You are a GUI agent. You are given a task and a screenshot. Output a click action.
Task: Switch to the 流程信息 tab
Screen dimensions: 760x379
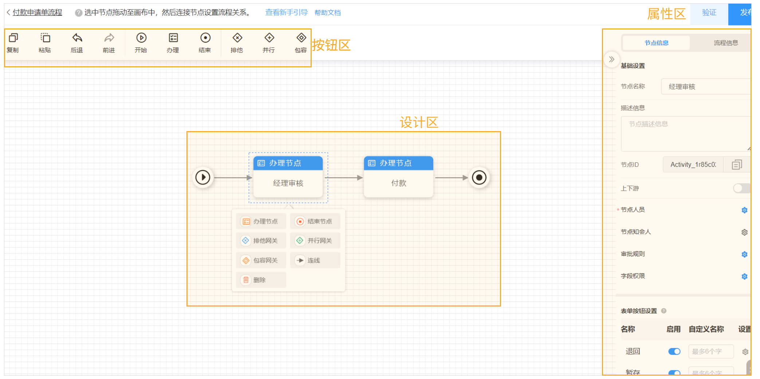pyautogui.click(x=725, y=43)
